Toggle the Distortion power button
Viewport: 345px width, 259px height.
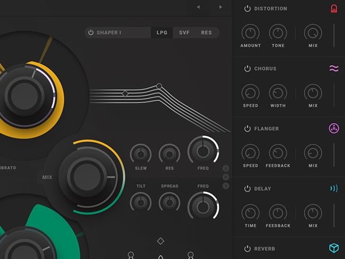247,8
